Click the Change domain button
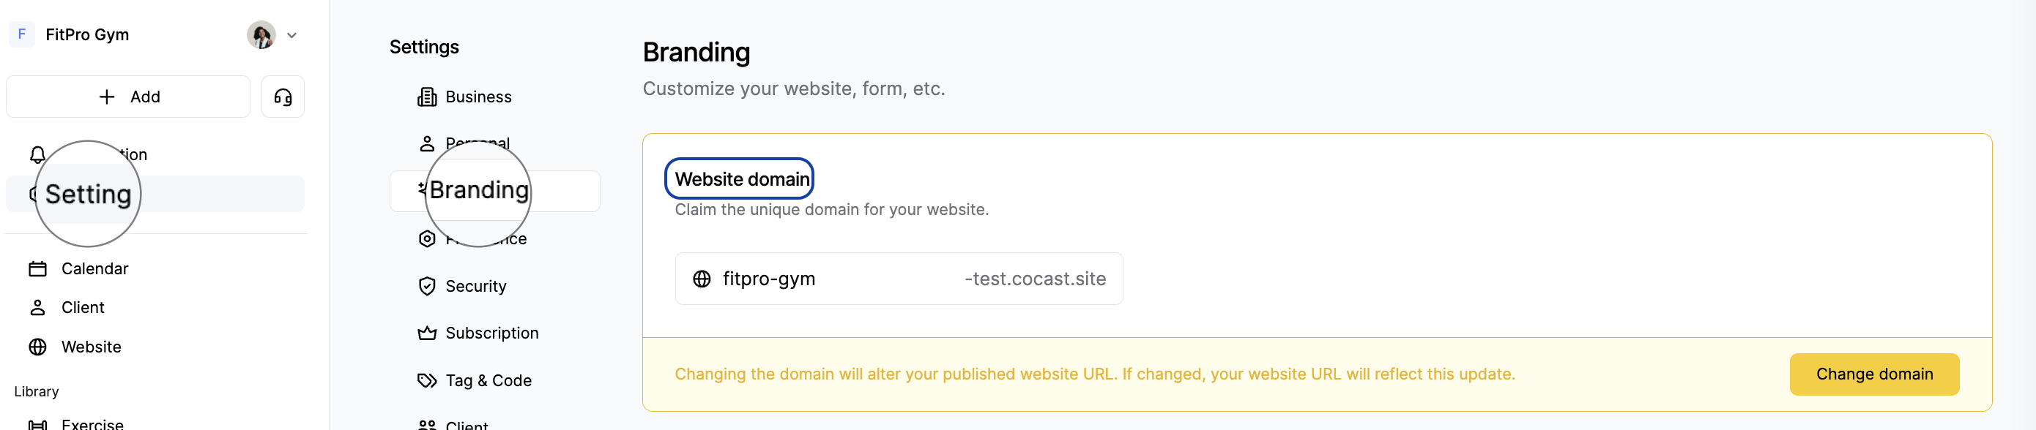Image resolution: width=2036 pixels, height=430 pixels. pos(1875,373)
